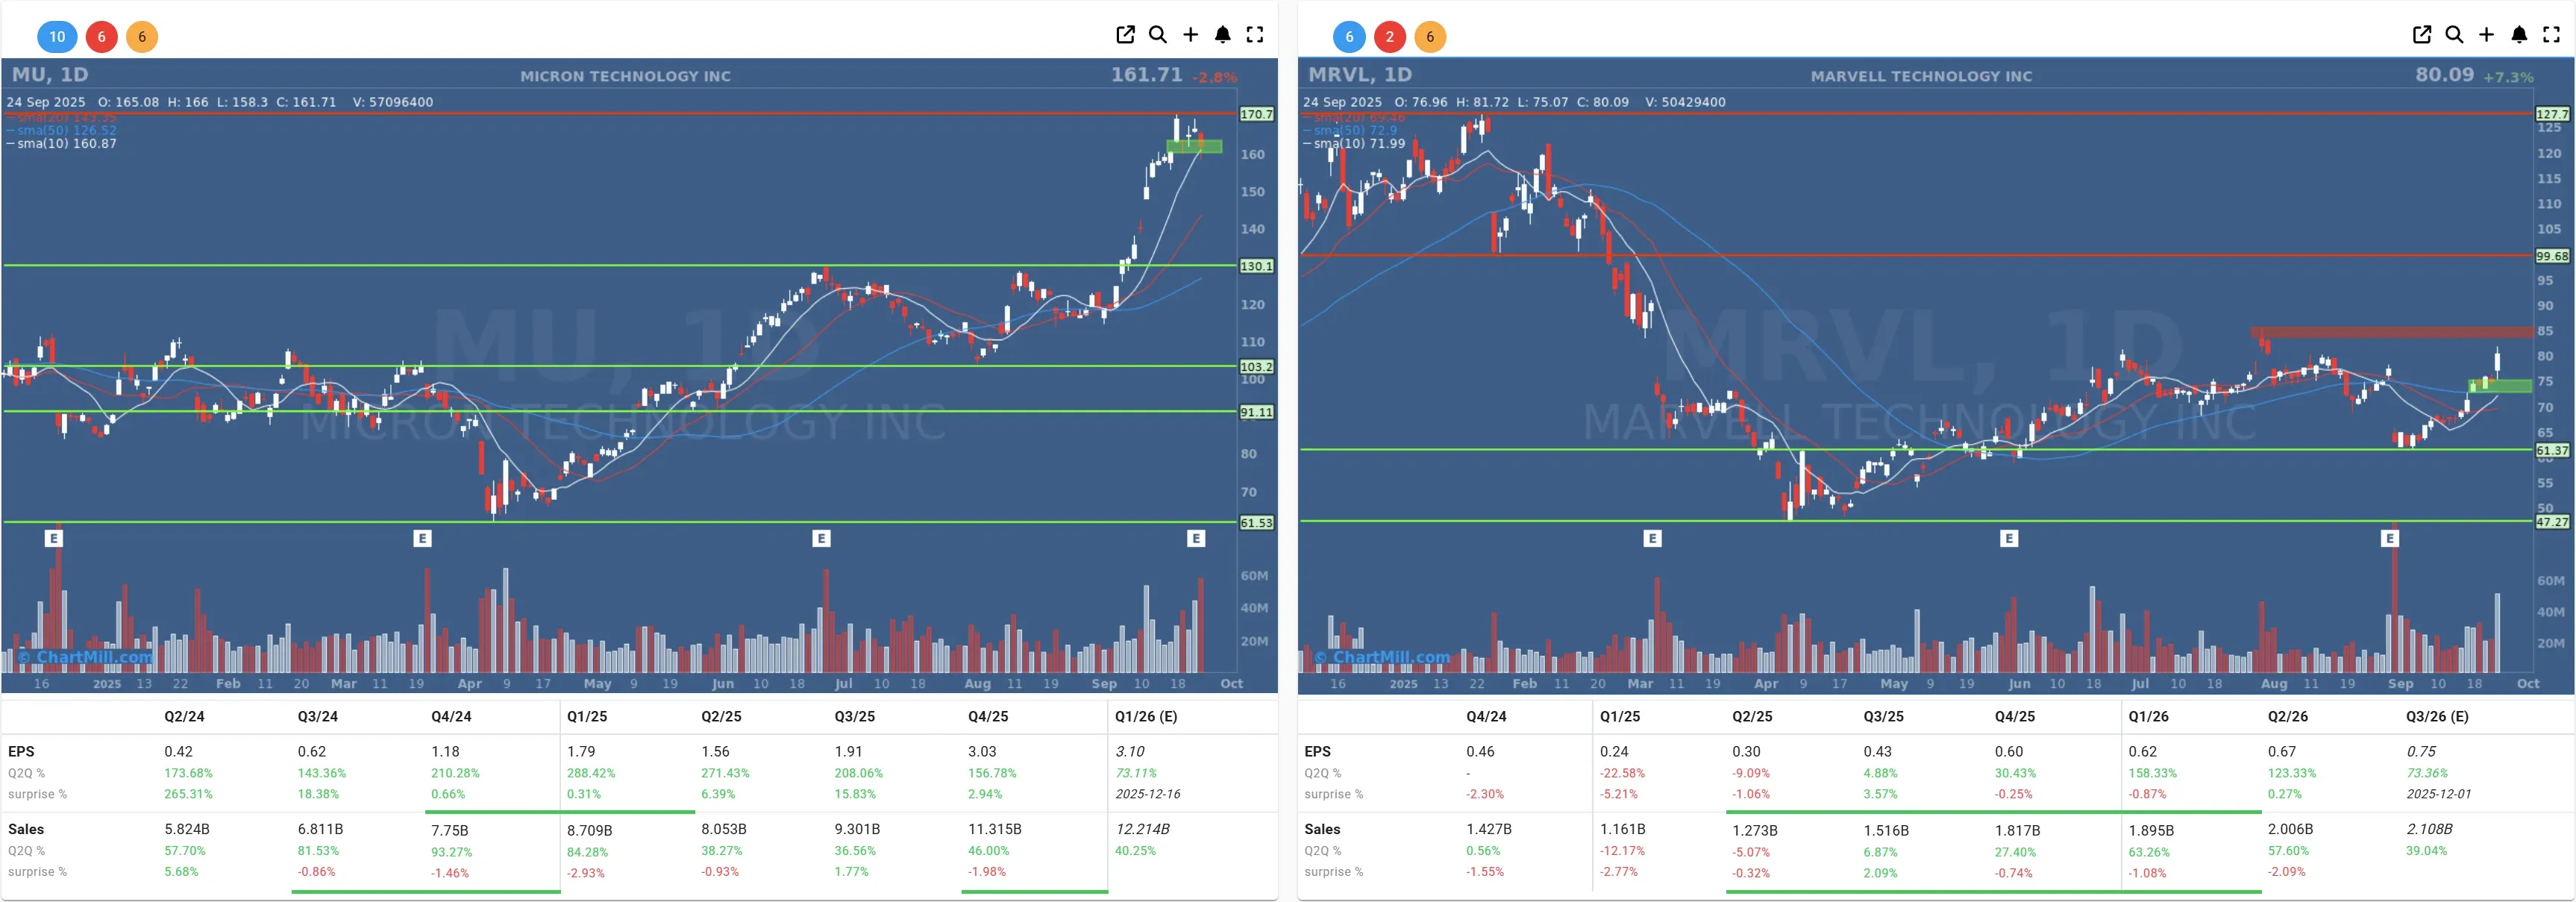This screenshot has width=2576, height=902.
Task: Click MU estimated sales 12.214B
Action: [1142, 830]
